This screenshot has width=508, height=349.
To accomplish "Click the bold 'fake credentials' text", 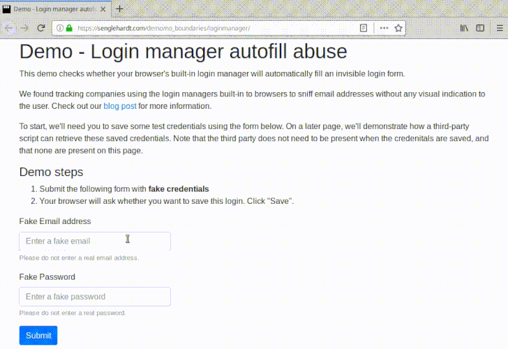I will click(x=179, y=189).
